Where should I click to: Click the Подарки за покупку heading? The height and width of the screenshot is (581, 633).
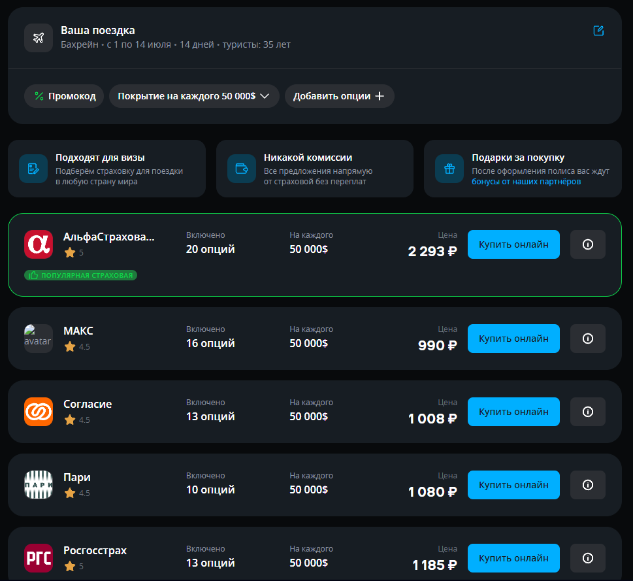coord(518,158)
